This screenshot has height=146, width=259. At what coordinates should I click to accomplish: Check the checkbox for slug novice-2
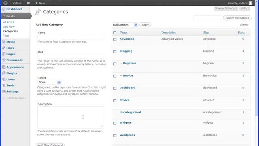point(115,101)
